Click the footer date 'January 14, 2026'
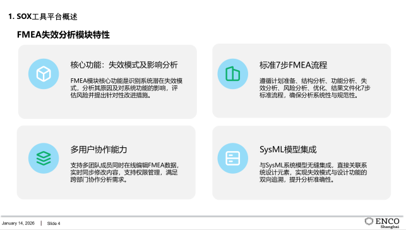 point(18,223)
